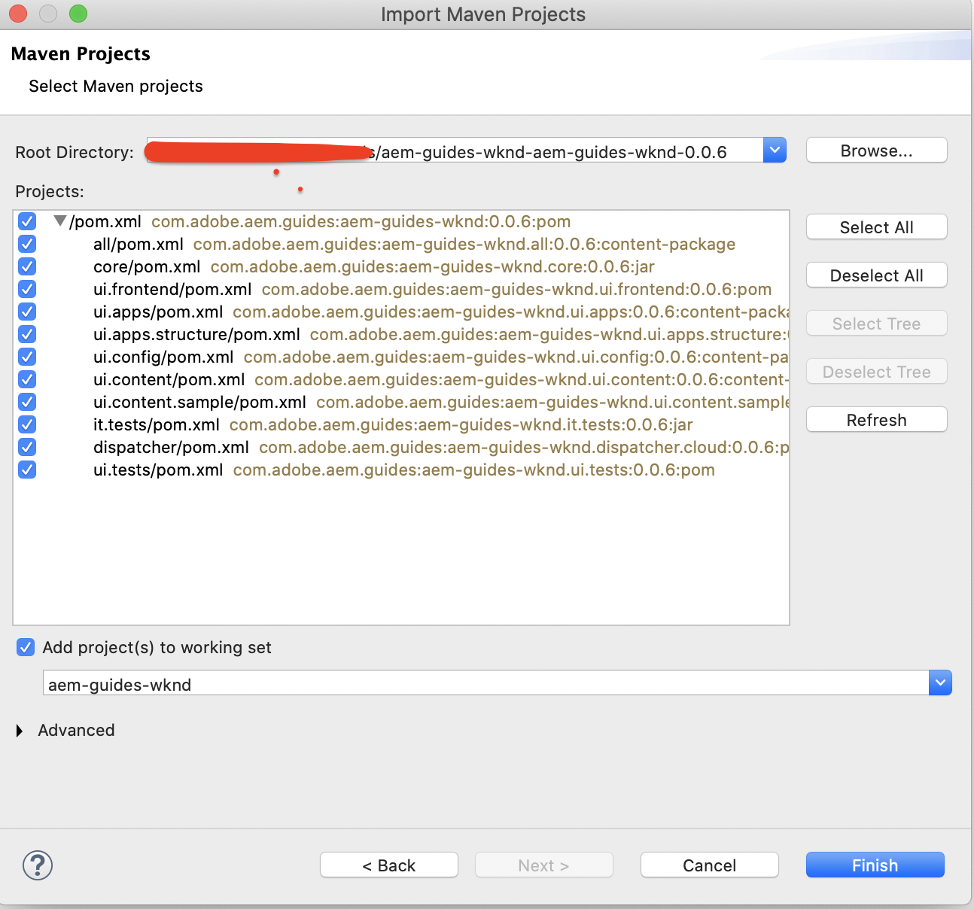Uncheck the dispatcher/pom.xml project
The height and width of the screenshot is (909, 974).
26,447
